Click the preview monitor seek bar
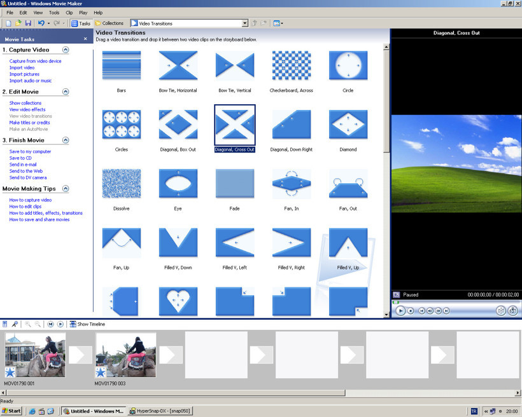 pos(456,303)
